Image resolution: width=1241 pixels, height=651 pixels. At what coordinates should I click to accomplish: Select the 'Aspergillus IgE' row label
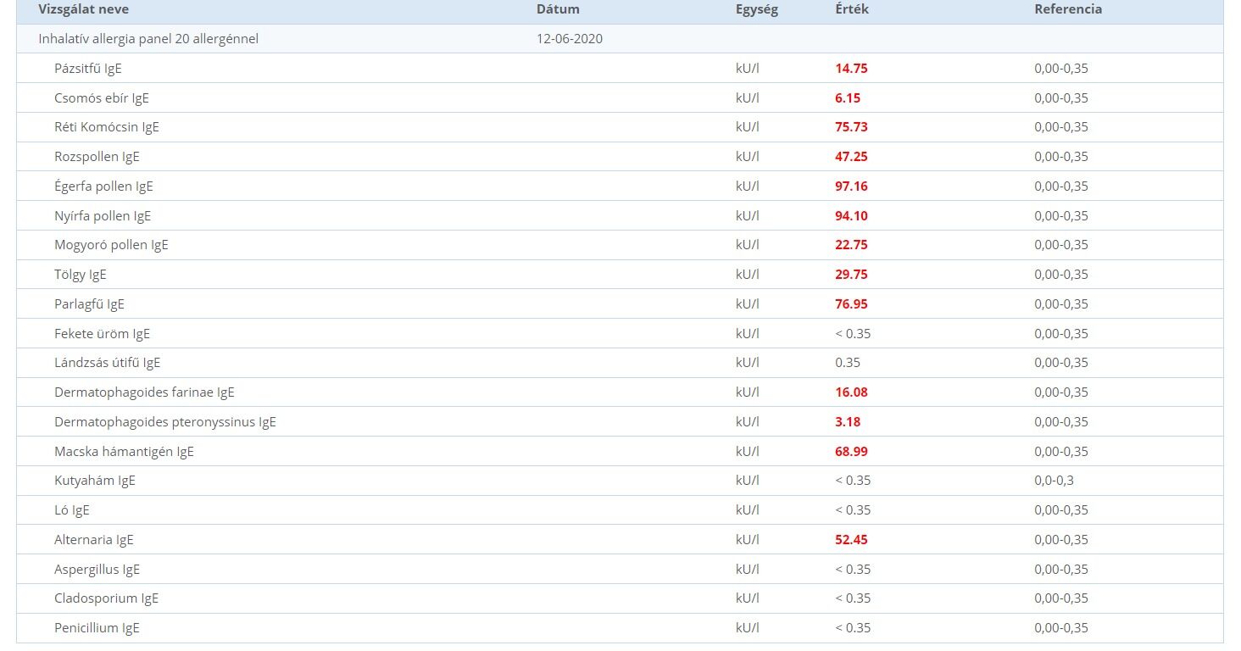tap(97, 570)
